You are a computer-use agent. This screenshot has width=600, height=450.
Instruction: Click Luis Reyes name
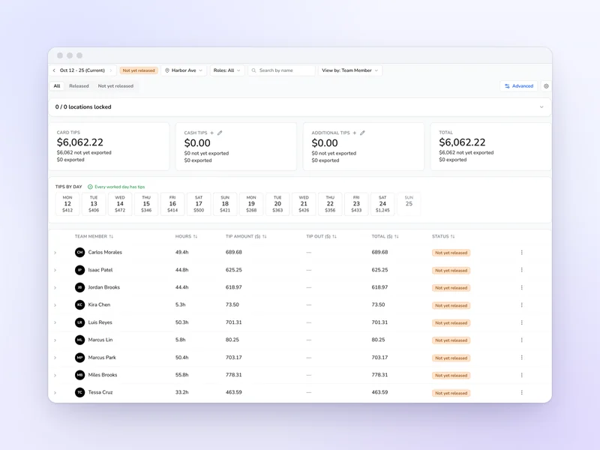pos(100,322)
